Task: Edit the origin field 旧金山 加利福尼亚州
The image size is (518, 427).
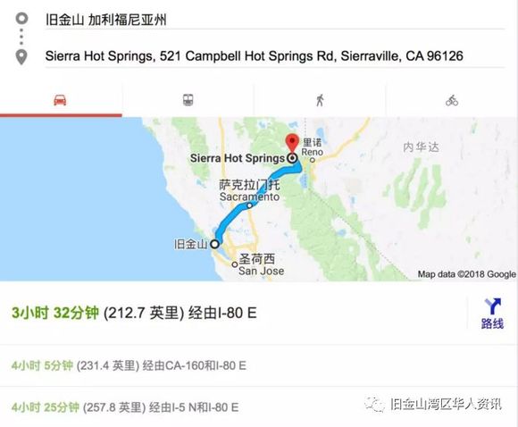Action: [275, 20]
